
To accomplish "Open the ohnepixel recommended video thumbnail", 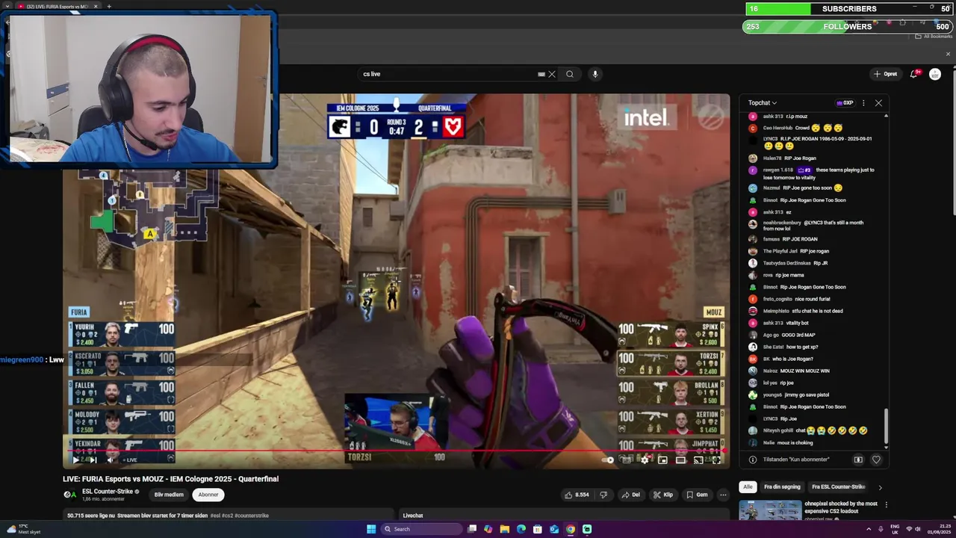I will click(x=770, y=510).
